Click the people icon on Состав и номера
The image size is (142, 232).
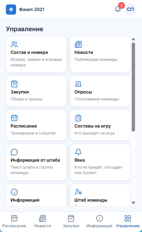[x=14, y=44]
